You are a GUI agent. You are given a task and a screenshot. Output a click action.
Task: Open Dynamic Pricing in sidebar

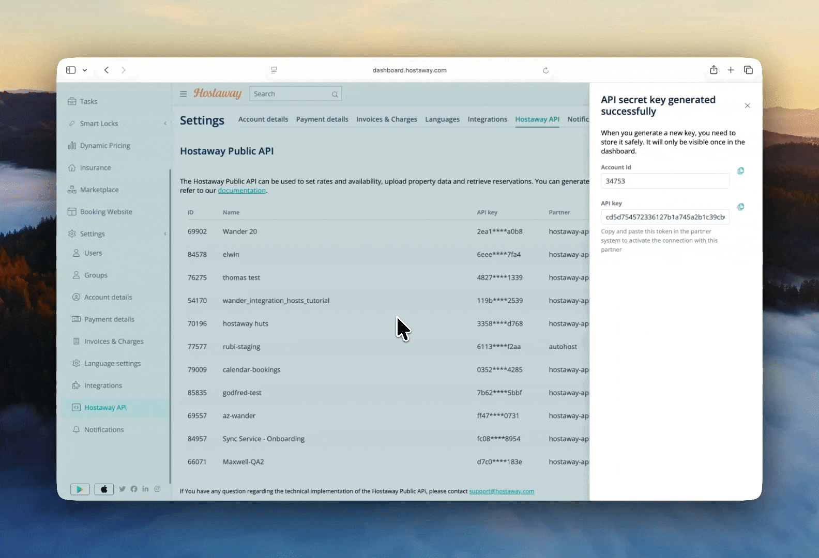[x=105, y=146]
